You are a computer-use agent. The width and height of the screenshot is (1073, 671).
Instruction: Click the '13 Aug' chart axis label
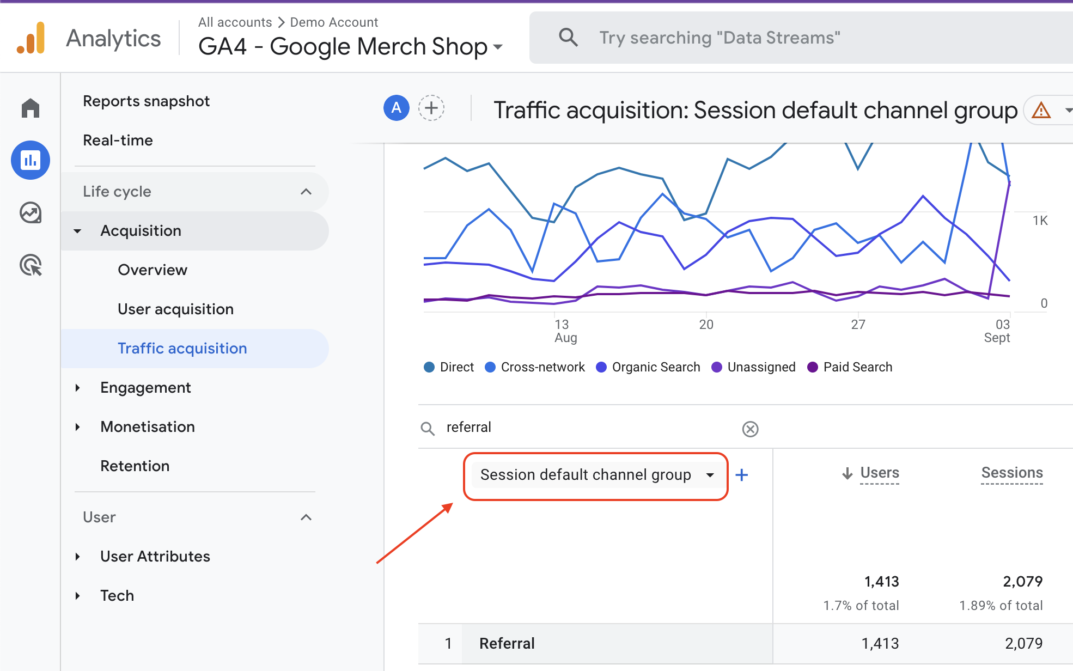pos(565,331)
